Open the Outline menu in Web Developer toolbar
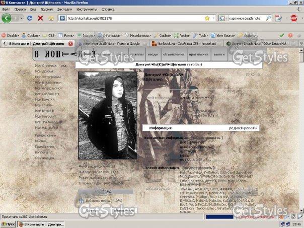Screen dimensions: 304x228 click(x=163, y=35)
